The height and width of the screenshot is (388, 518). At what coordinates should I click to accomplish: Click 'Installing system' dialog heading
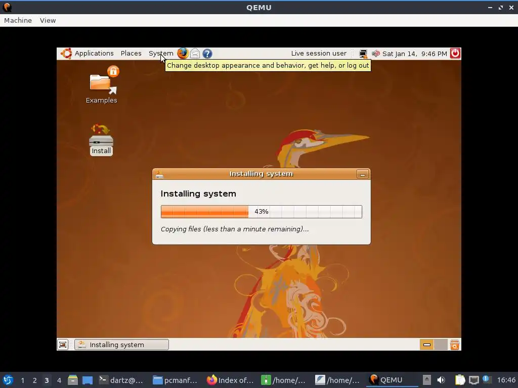tap(198, 193)
